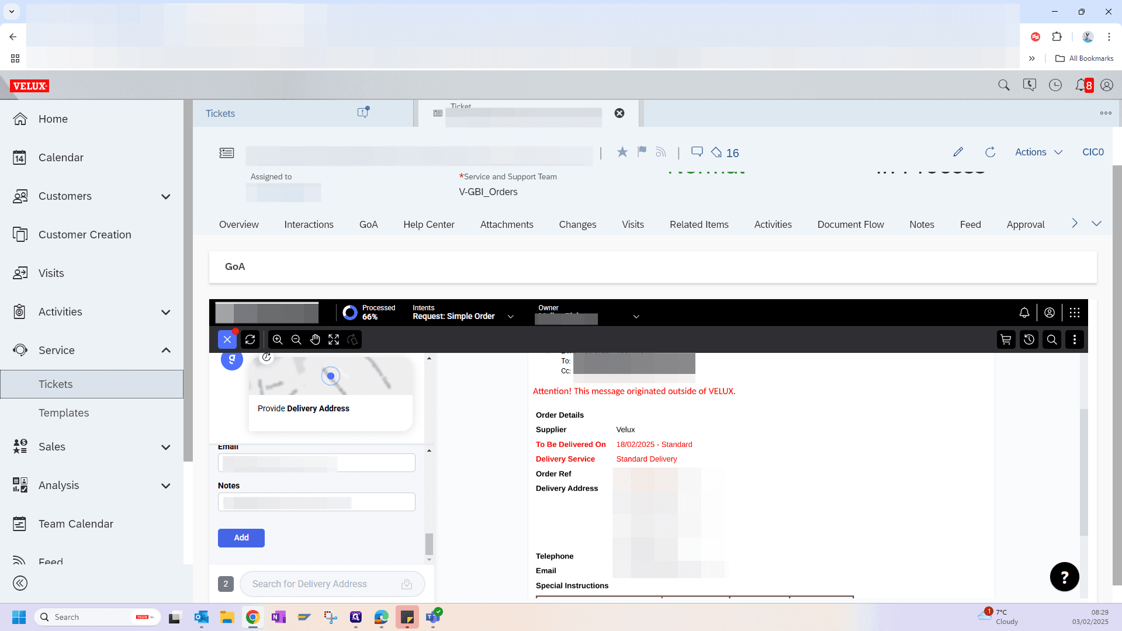Click the GoA notification bell icon
The image size is (1122, 631).
click(1024, 313)
